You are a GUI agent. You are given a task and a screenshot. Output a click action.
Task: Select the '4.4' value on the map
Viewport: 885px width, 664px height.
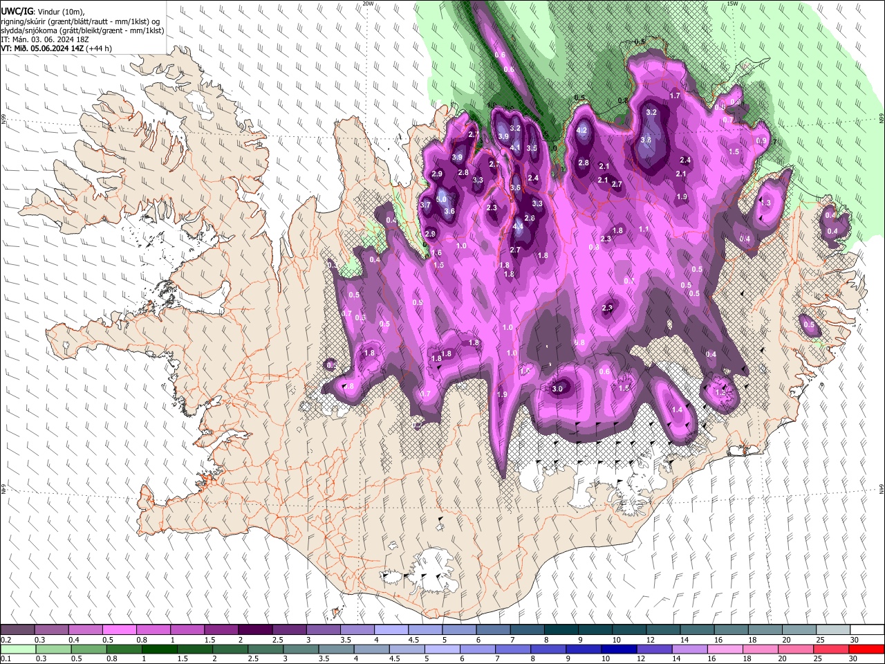coord(519,226)
